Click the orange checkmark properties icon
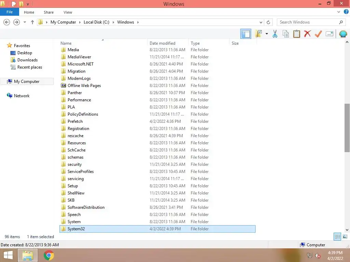The width and height of the screenshot is (350, 262). coord(318,34)
